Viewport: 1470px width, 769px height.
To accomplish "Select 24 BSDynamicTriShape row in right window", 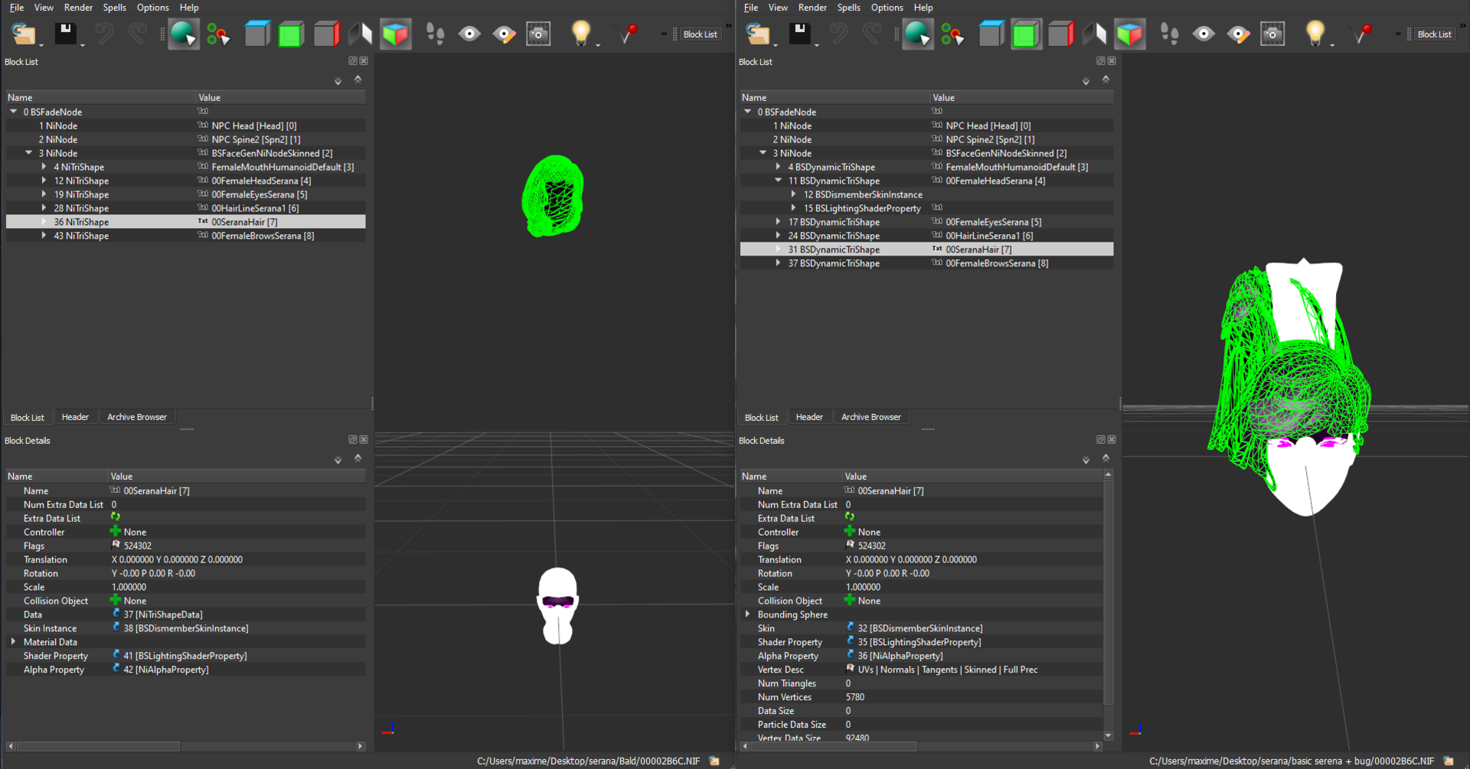I will (x=926, y=236).
